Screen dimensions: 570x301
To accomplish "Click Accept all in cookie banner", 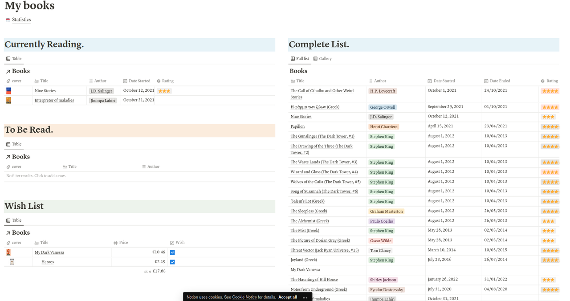I will coord(288,297).
